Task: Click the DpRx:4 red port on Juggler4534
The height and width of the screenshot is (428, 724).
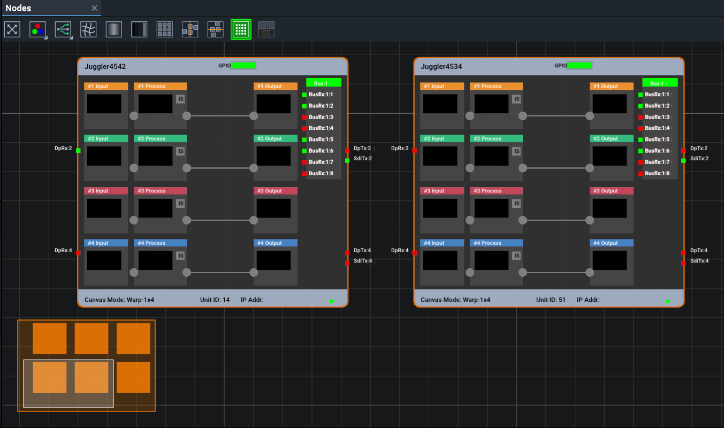Action: 414,253
